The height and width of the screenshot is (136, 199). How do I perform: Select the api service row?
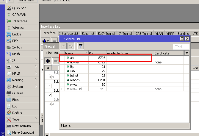(124, 58)
